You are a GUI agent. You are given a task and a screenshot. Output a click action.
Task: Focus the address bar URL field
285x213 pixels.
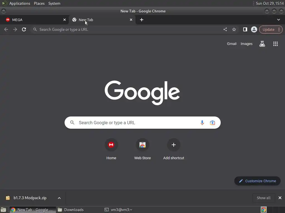[x=127, y=29]
